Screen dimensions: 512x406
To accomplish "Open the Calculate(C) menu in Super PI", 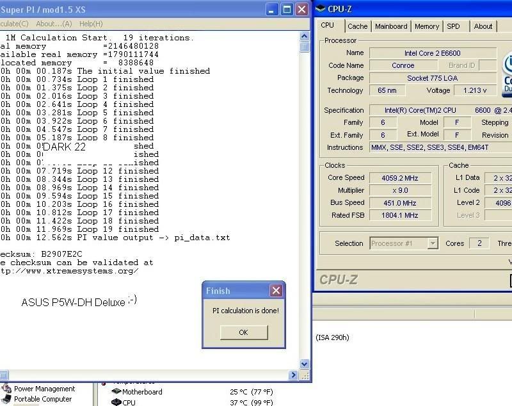I will (x=14, y=24).
